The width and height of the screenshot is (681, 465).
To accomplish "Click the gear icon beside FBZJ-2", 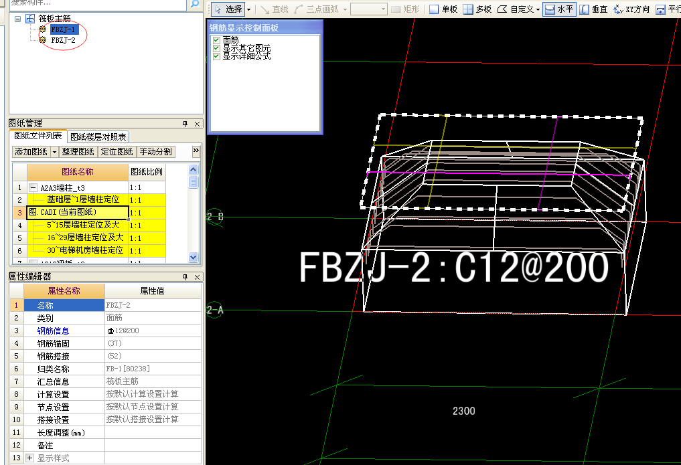I will tap(43, 39).
